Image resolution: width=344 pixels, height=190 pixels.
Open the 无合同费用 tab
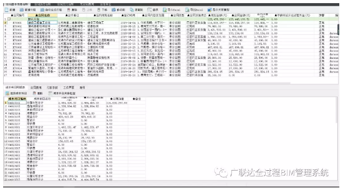87,4
